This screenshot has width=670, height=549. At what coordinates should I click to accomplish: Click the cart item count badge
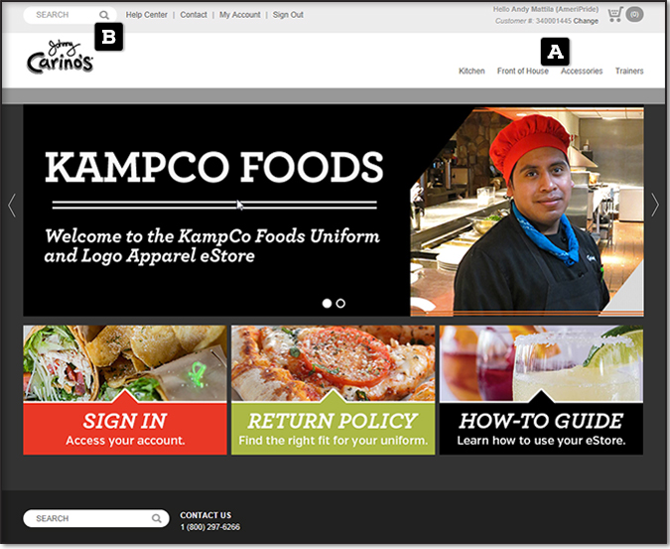[634, 15]
